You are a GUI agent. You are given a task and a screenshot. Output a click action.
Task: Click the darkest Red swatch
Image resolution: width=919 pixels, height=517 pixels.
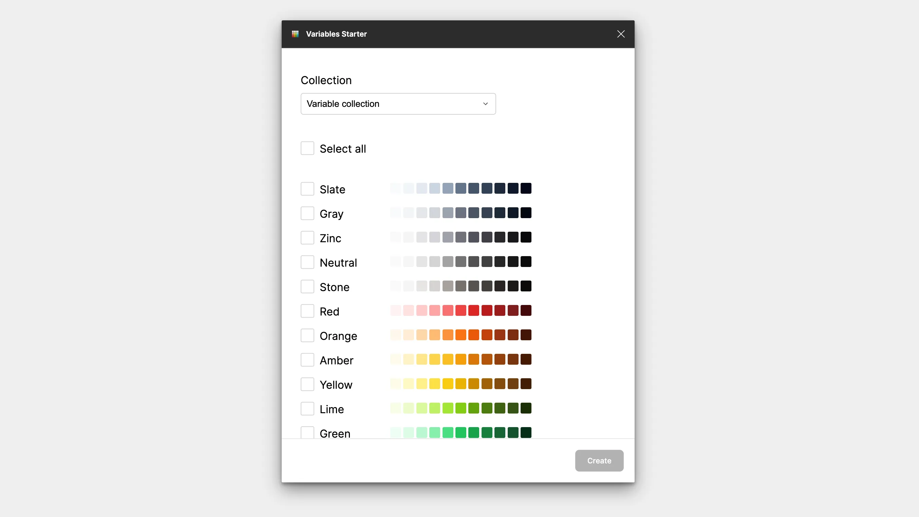pyautogui.click(x=526, y=310)
